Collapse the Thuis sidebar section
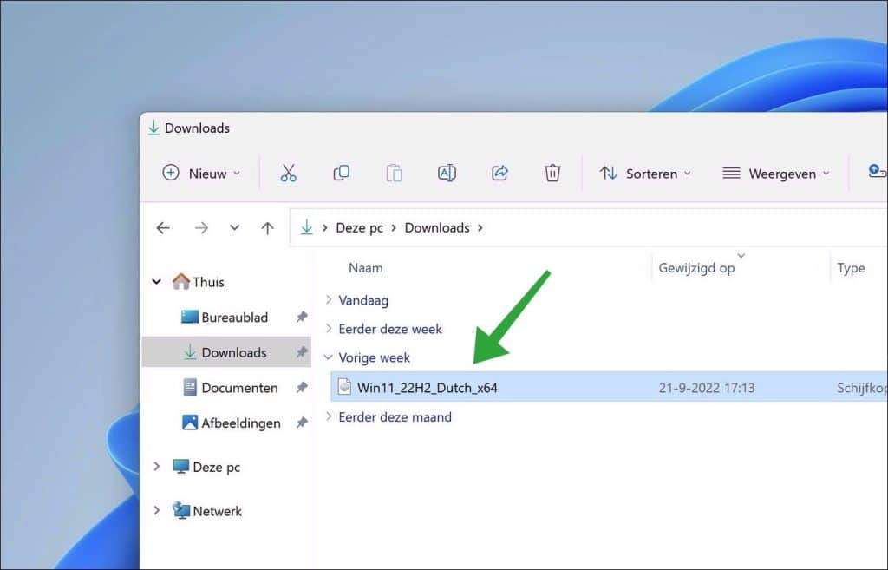This screenshot has height=570, width=888. (x=157, y=281)
